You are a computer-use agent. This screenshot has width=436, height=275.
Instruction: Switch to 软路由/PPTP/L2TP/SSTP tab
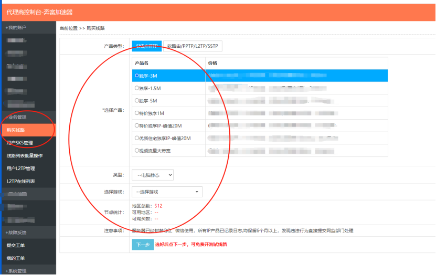tap(193, 46)
